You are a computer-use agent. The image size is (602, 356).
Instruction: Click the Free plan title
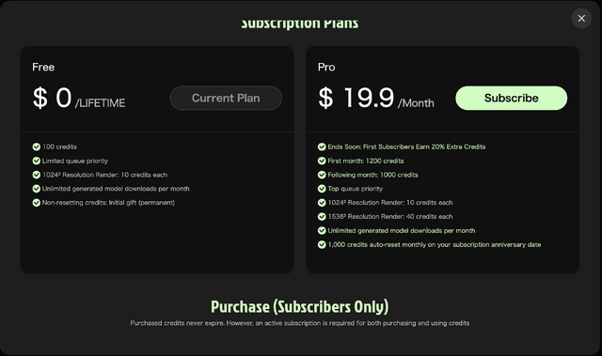43,68
